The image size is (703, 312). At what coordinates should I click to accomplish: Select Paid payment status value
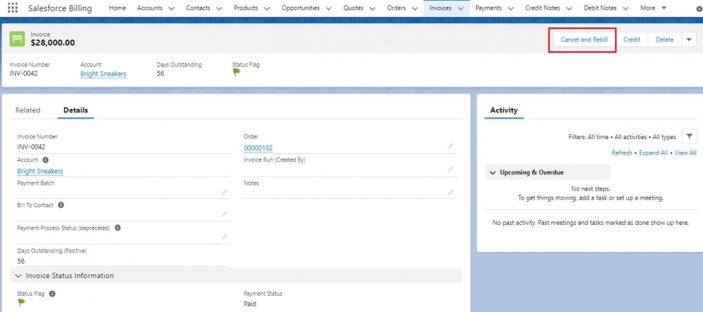250,304
